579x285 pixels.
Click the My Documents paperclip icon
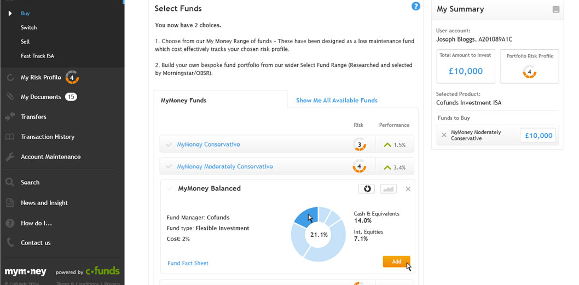10,97
